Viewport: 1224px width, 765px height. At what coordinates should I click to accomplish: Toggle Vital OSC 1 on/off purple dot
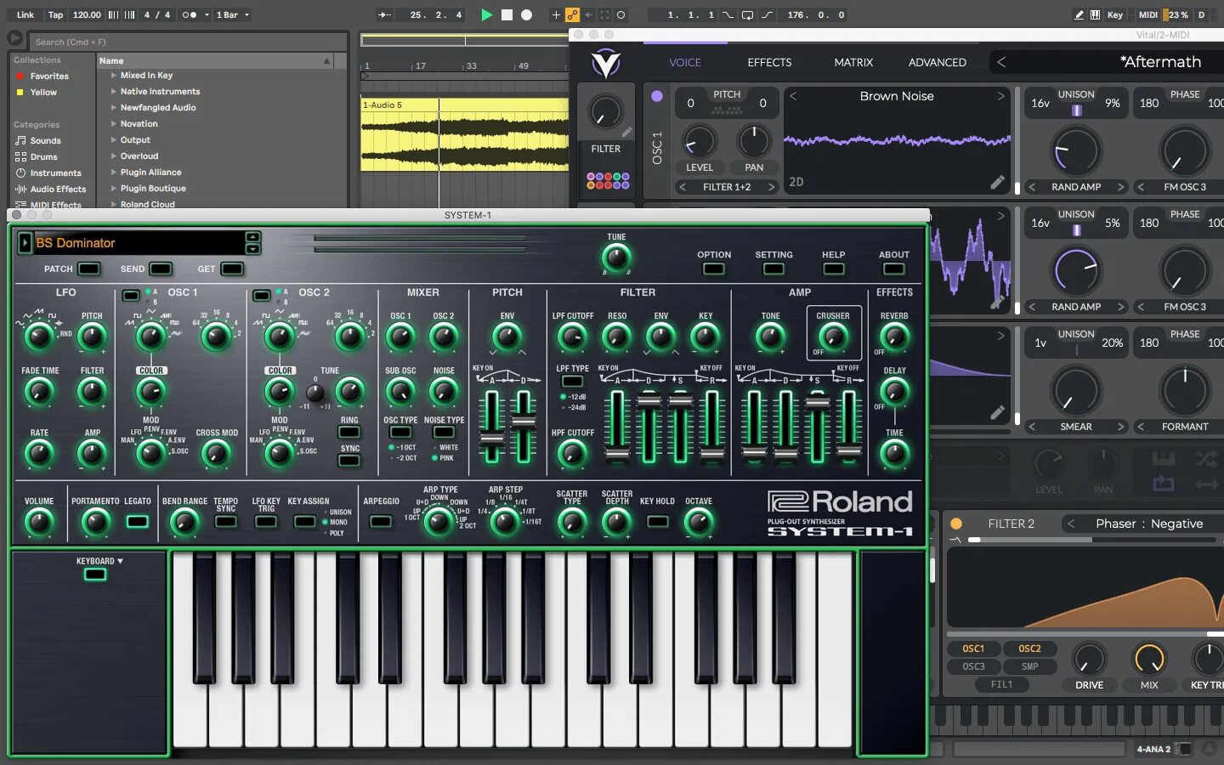coord(657,96)
